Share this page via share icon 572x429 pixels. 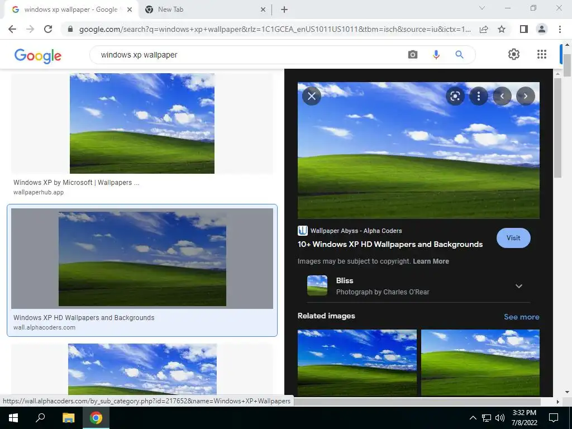tap(484, 29)
